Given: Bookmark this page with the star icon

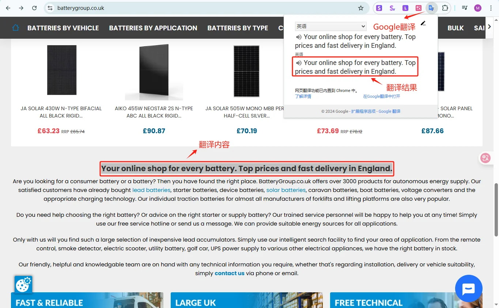Looking at the screenshot, I should [x=361, y=8].
